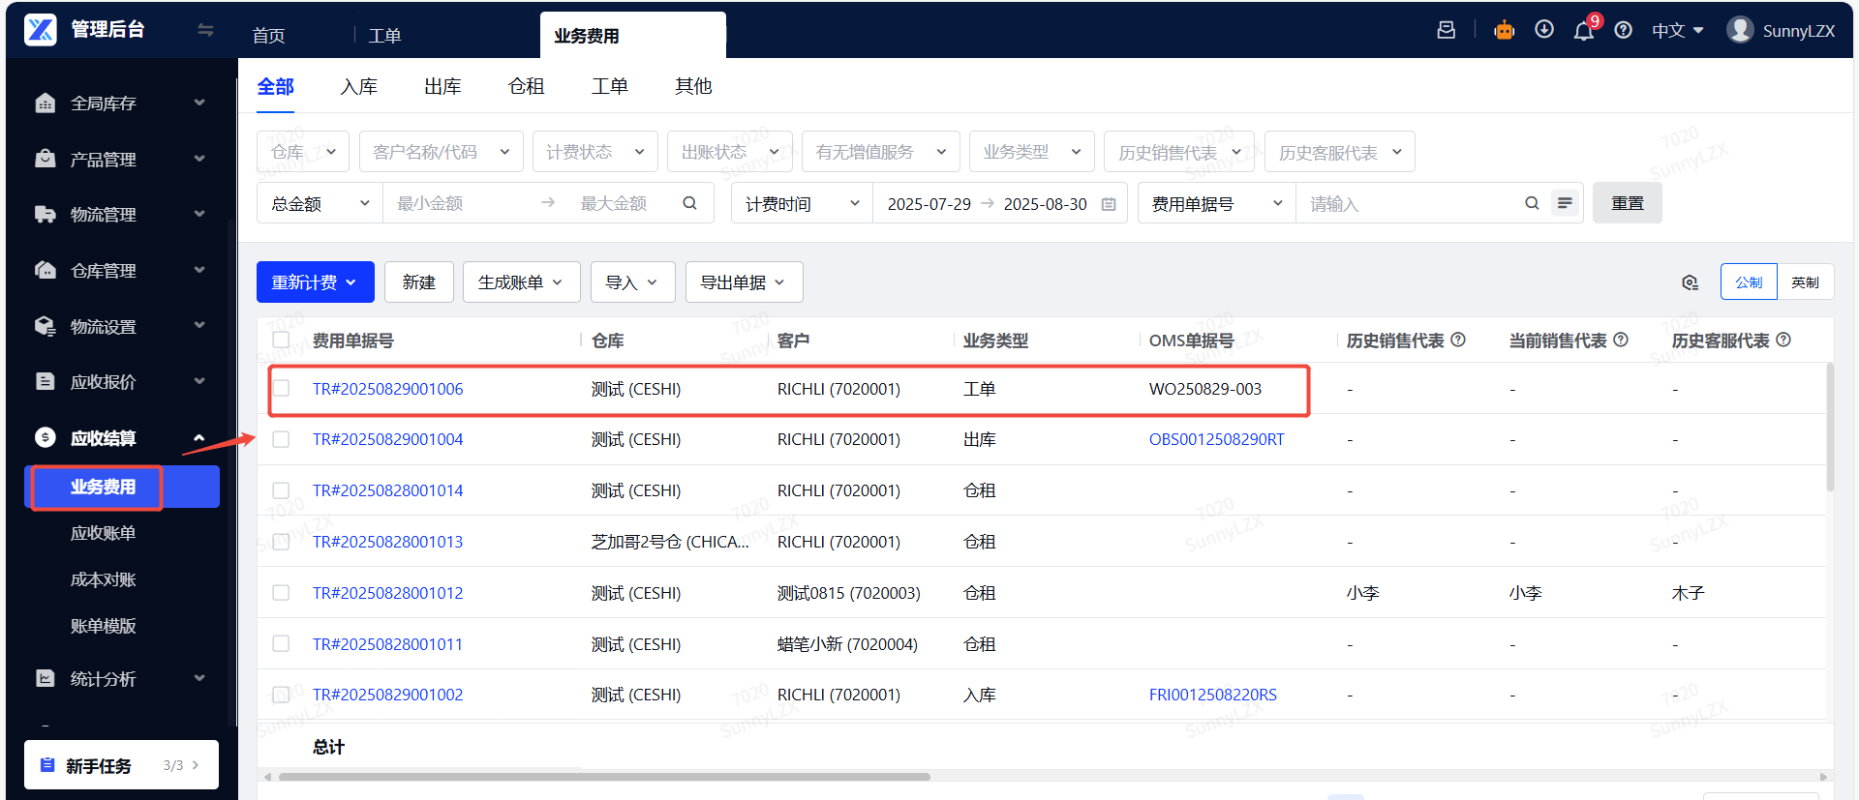The height and width of the screenshot is (800, 1859).
Task: Open the 应收账单 sidebar menu item
Action: [x=103, y=533]
